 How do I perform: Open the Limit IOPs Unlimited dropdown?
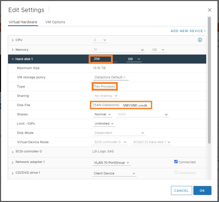click(104, 124)
